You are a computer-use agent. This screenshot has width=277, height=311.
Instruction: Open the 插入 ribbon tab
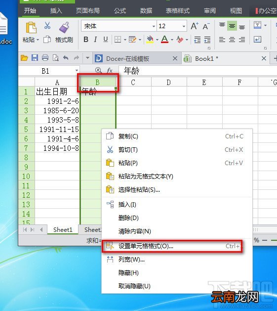56,11
